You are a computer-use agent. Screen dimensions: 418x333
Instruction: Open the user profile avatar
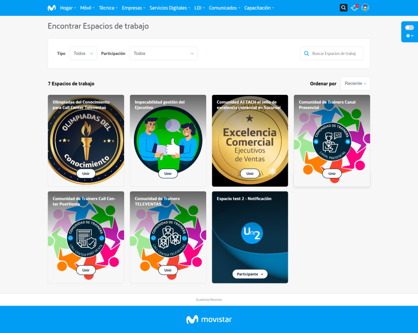(365, 8)
